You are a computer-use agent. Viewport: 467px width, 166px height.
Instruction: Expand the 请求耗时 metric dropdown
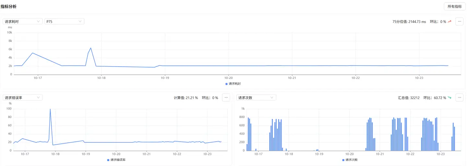pos(22,21)
